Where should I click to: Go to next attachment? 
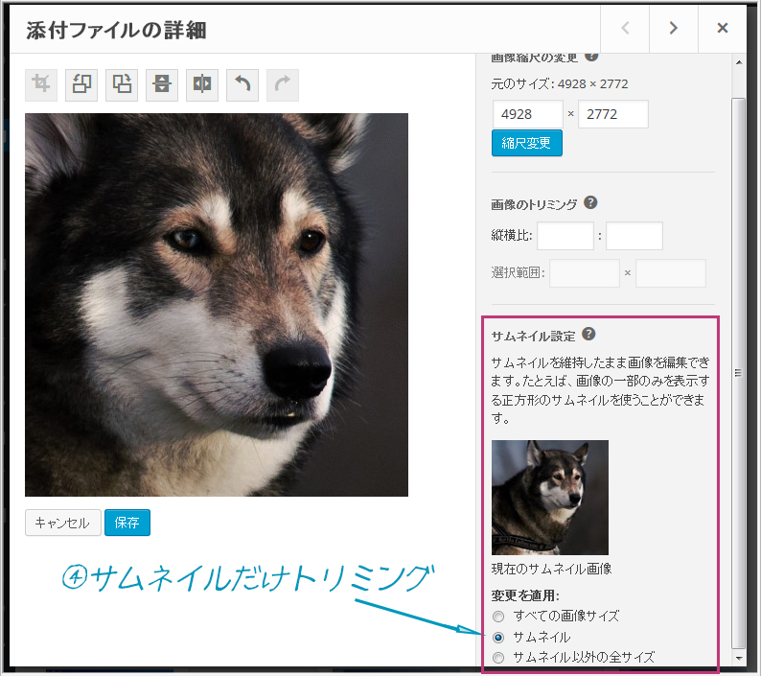pos(674,28)
